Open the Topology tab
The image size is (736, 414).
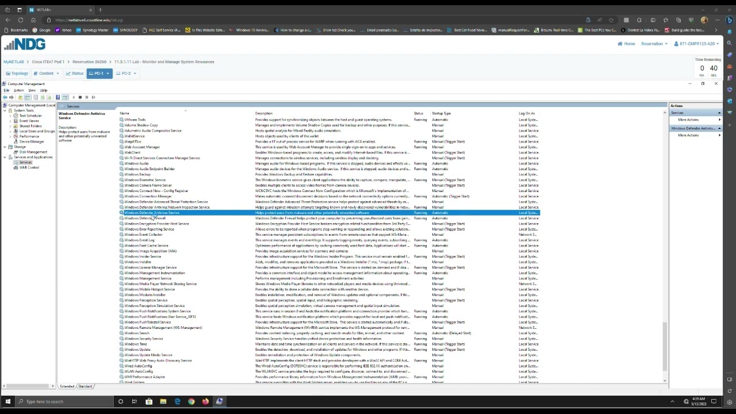pyautogui.click(x=17, y=74)
